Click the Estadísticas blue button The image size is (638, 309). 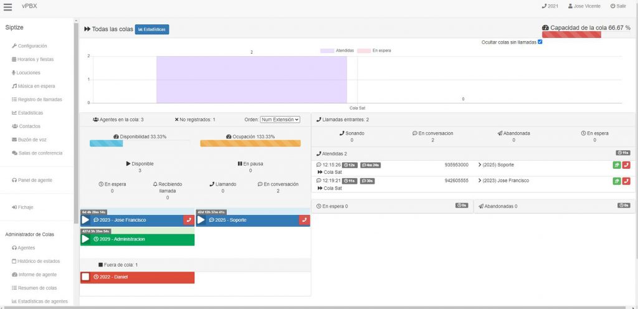152,29
